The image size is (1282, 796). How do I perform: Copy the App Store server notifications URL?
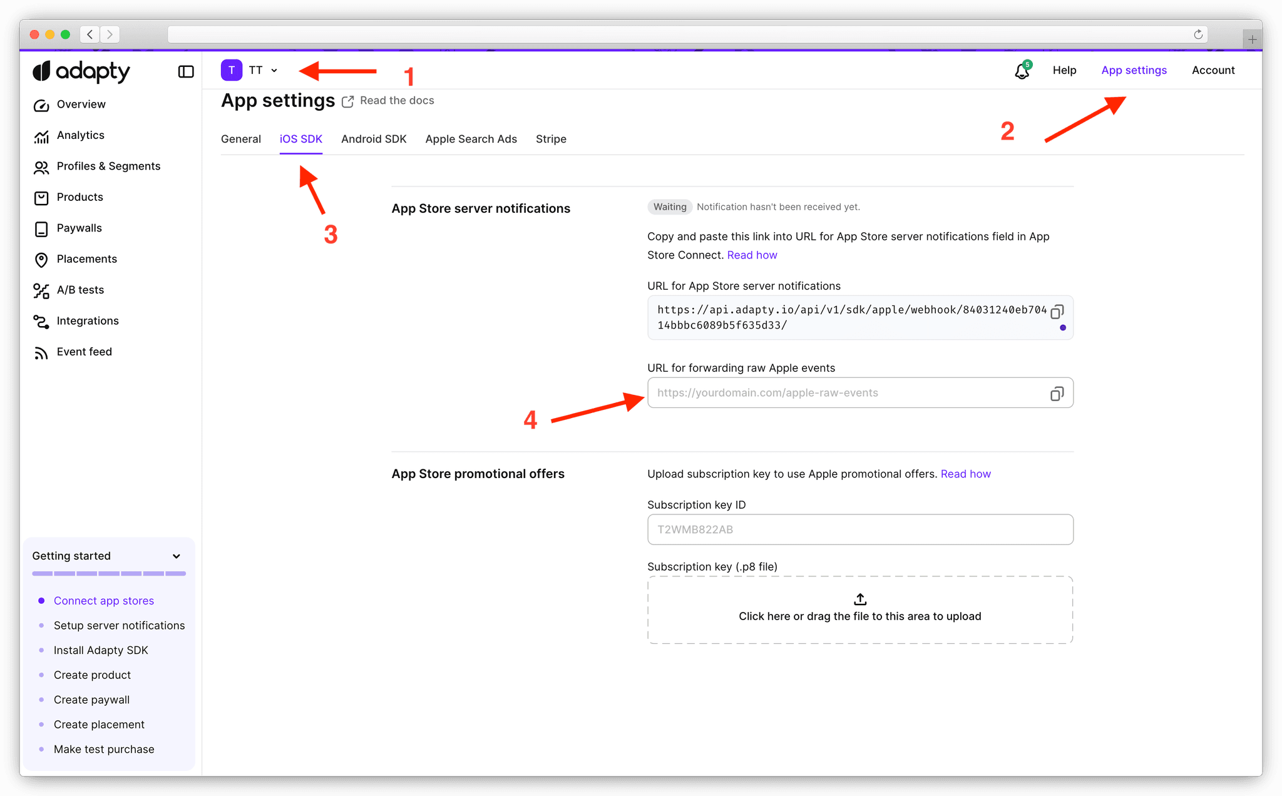(1057, 311)
